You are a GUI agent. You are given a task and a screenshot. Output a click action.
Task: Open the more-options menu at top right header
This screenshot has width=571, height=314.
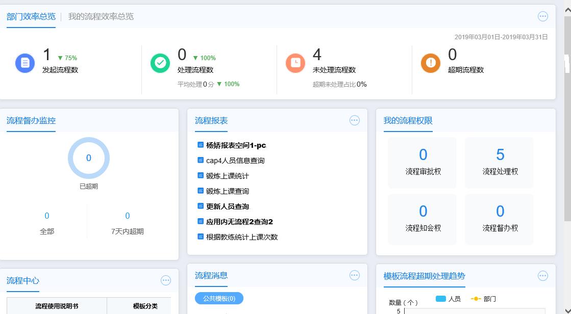543,16
